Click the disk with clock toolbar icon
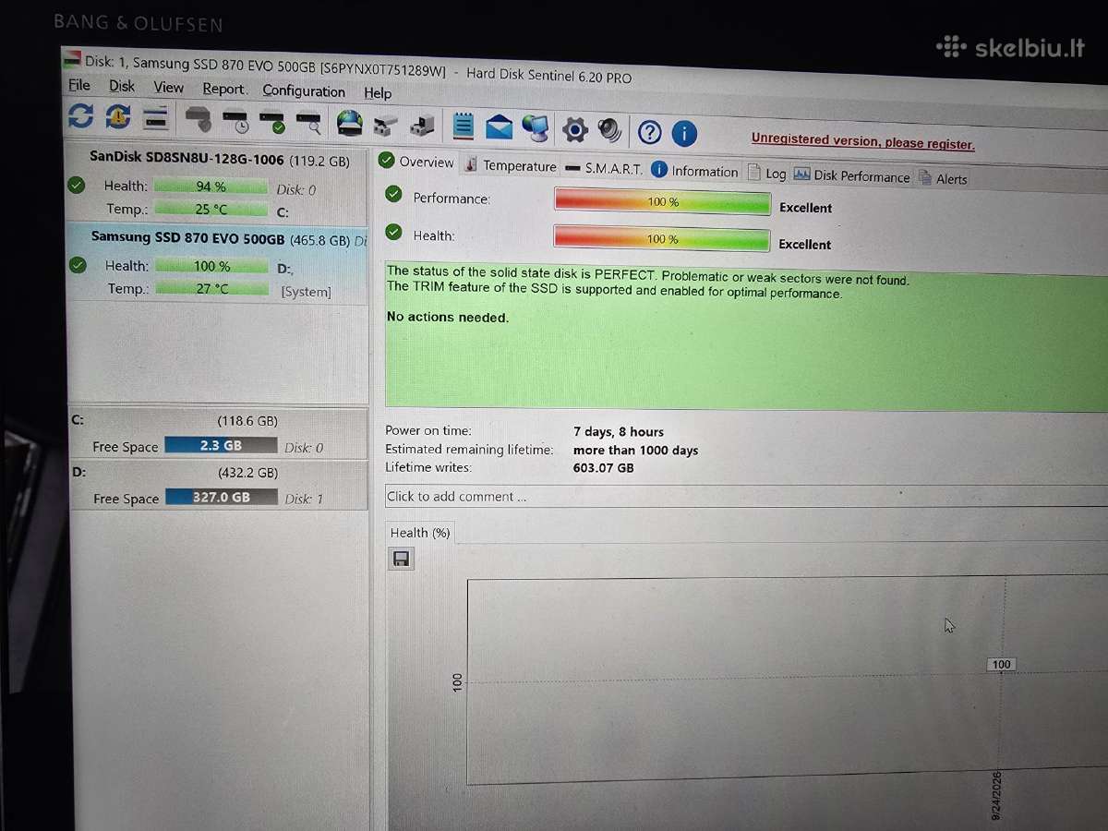The image size is (1108, 831). (x=235, y=120)
